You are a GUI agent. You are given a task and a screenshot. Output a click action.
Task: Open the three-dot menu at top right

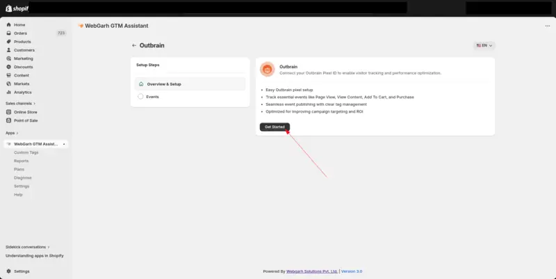(548, 26)
